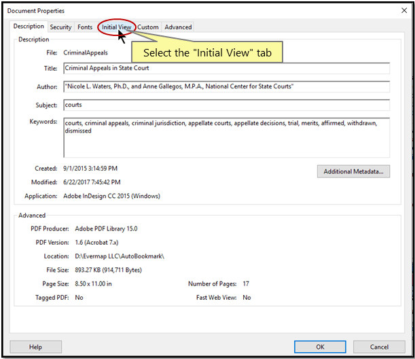
Task: Click PDF Version value 1.6 (Acrobat 7.x)
Action: click(96, 243)
